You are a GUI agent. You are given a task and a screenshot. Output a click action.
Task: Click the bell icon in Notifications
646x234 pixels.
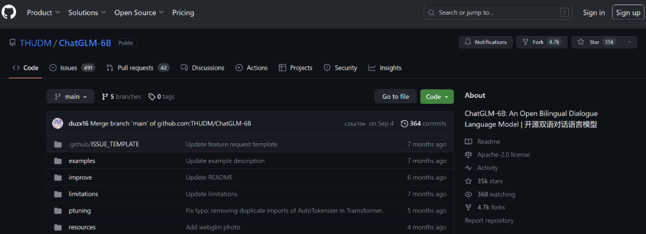pyautogui.click(x=468, y=42)
